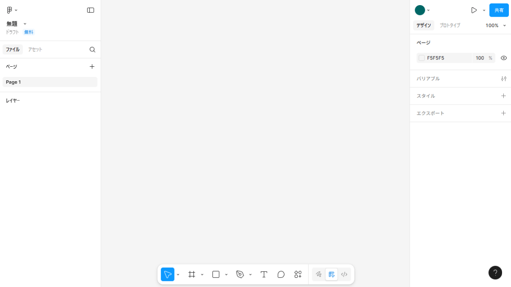The width and height of the screenshot is (511, 287).
Task: Expand shape tools dropdown arrow
Action: 227,275
